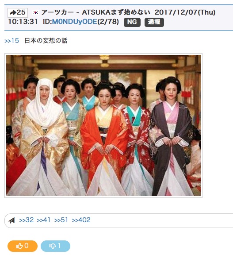Click the reply arrow for post 25

[18, 12]
